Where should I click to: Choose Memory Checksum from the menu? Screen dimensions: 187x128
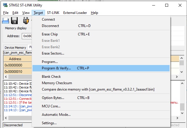click(x=101, y=83)
